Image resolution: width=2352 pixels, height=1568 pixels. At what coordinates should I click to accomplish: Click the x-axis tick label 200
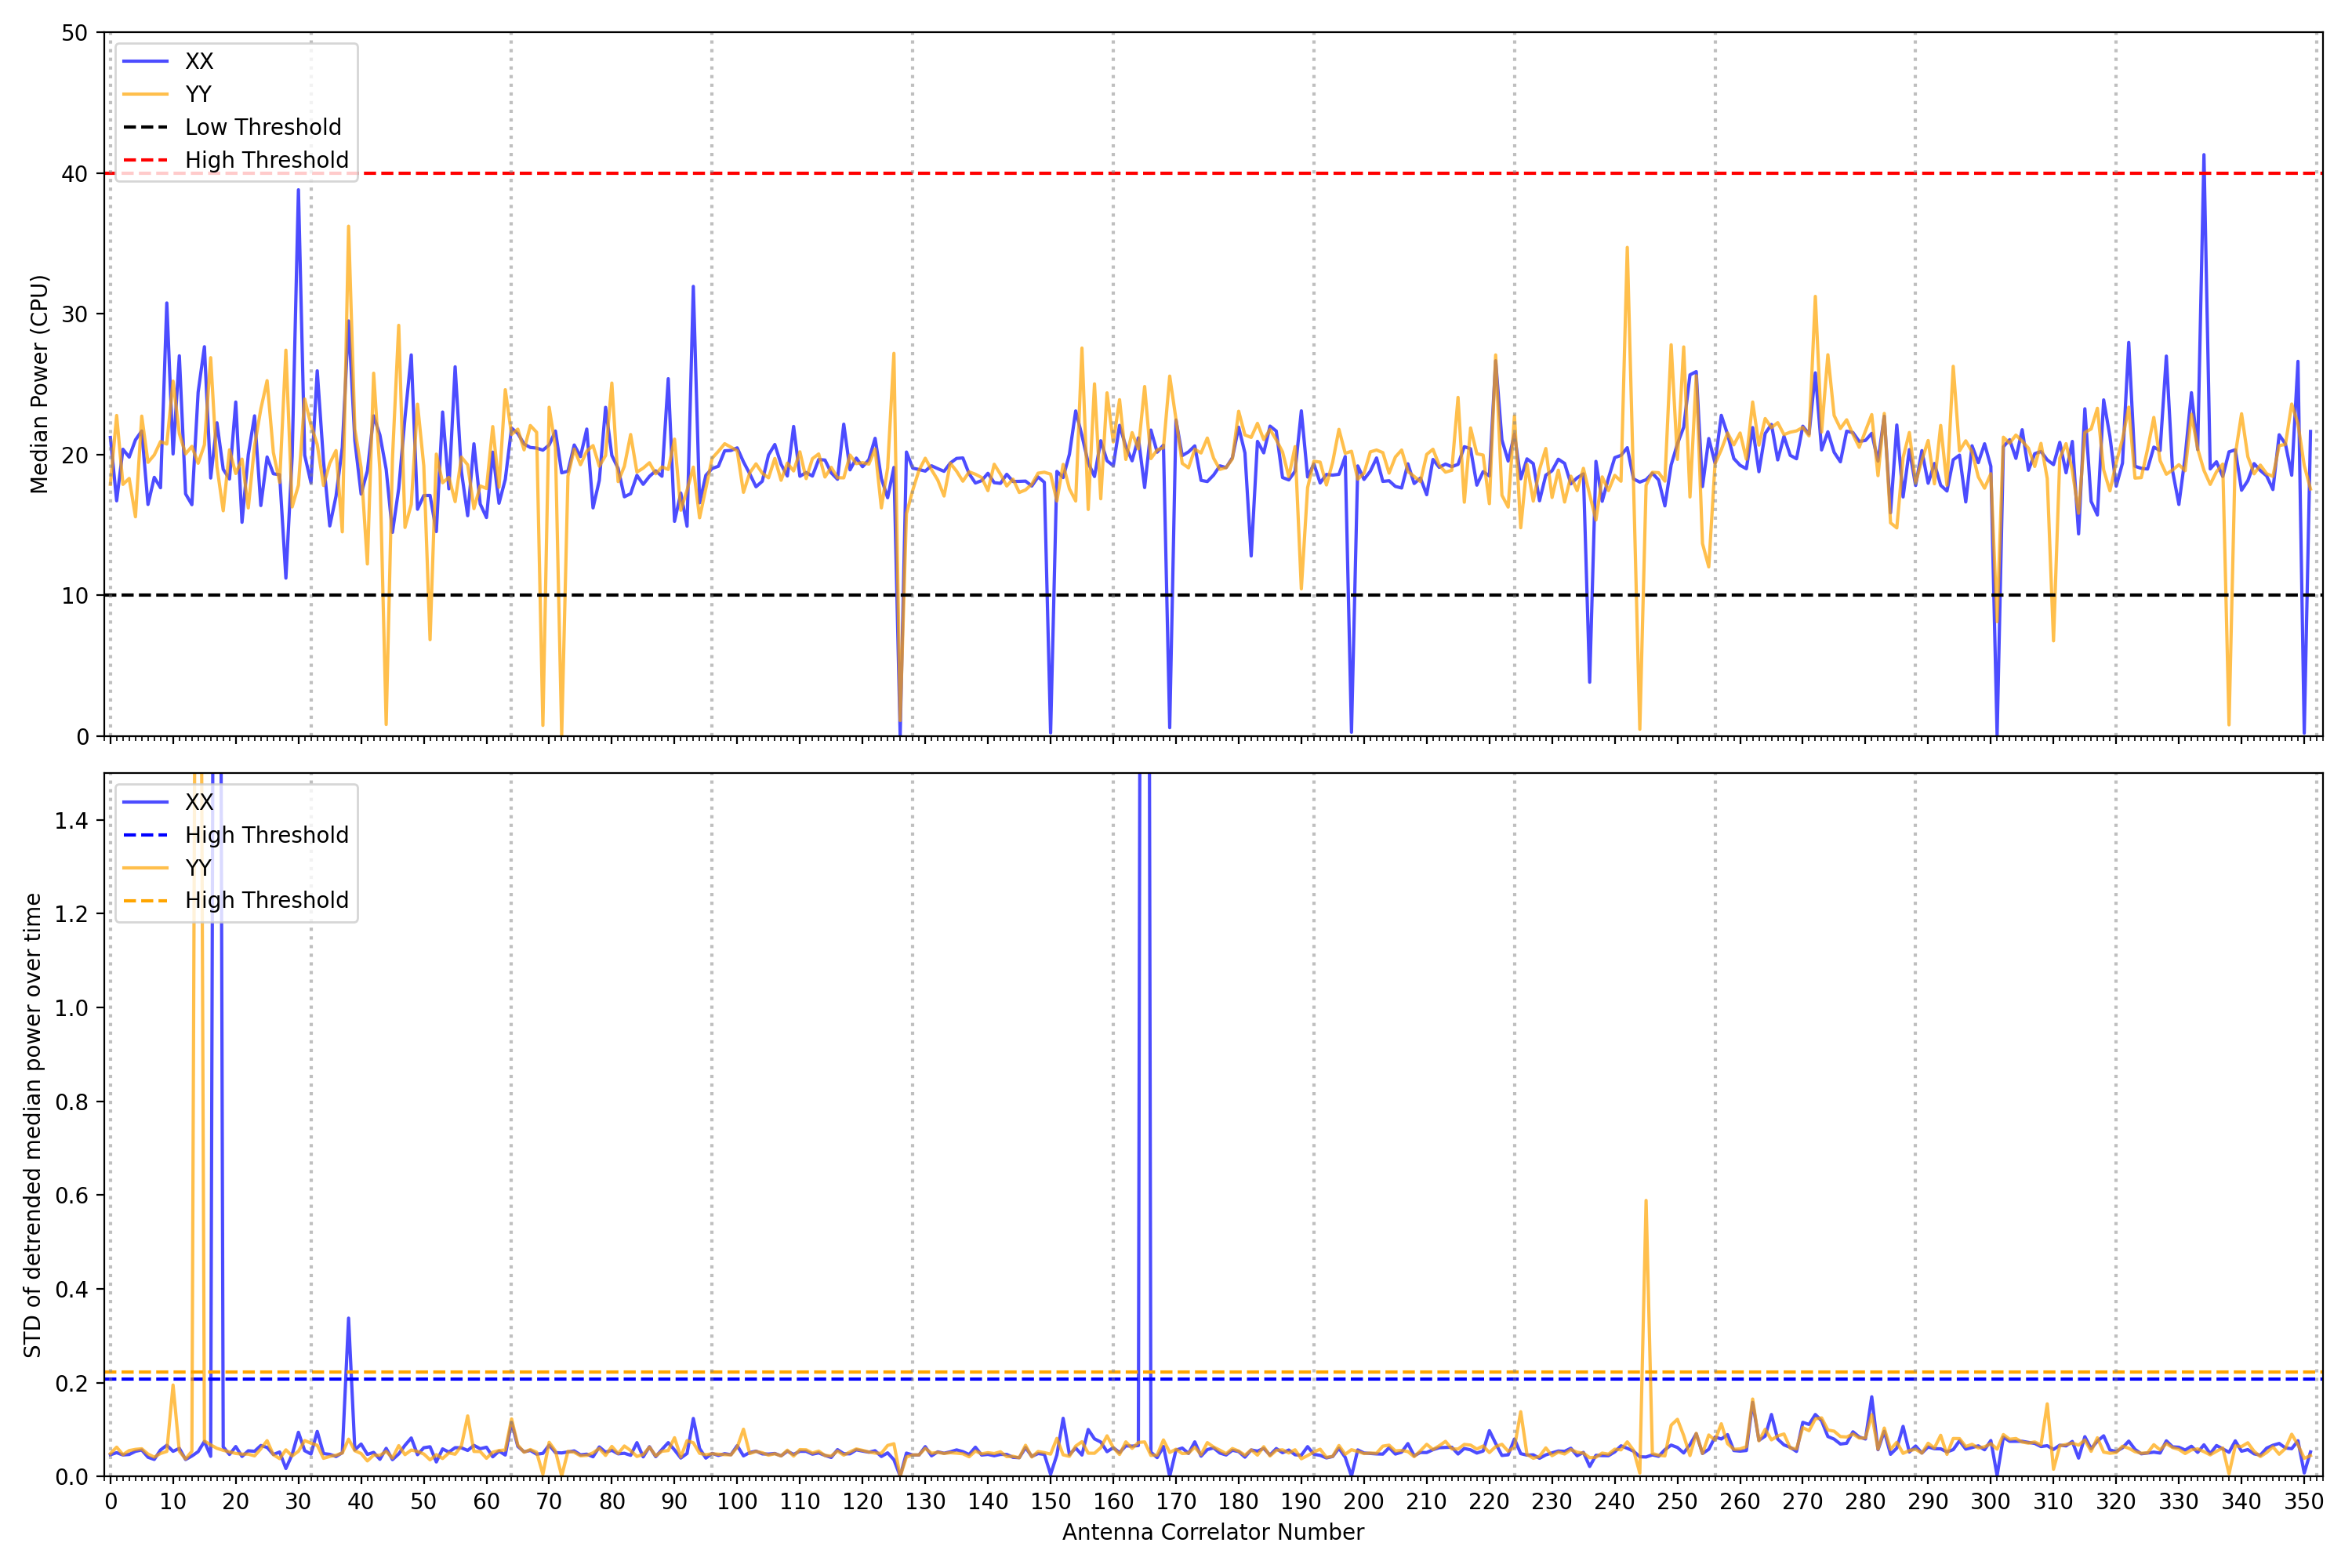coord(1363,1502)
